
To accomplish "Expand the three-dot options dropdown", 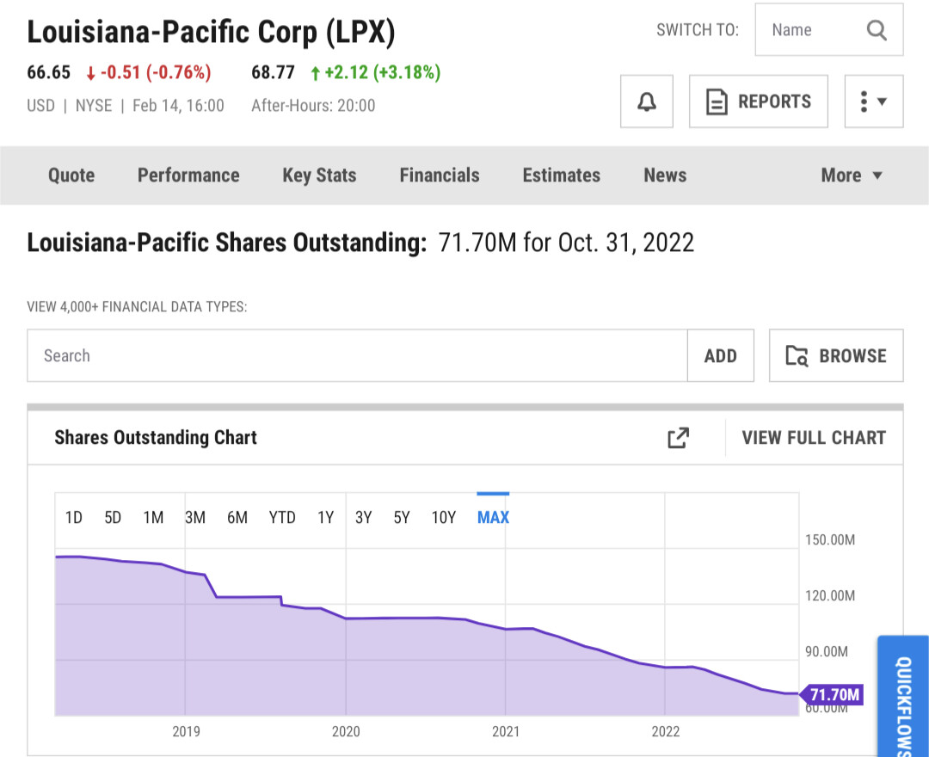I will 874,102.
